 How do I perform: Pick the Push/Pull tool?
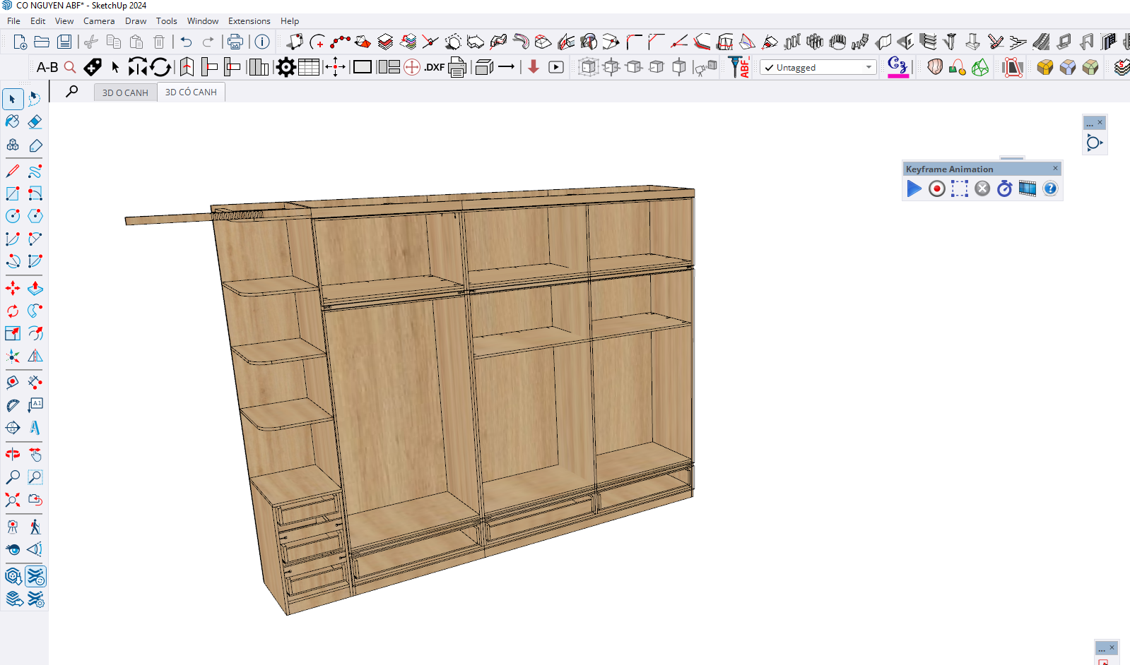click(35, 288)
